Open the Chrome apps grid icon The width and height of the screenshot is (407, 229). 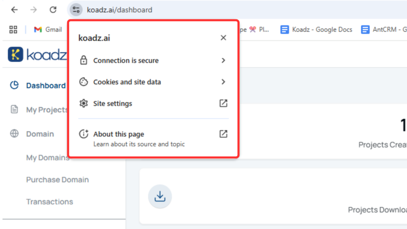coord(13,29)
